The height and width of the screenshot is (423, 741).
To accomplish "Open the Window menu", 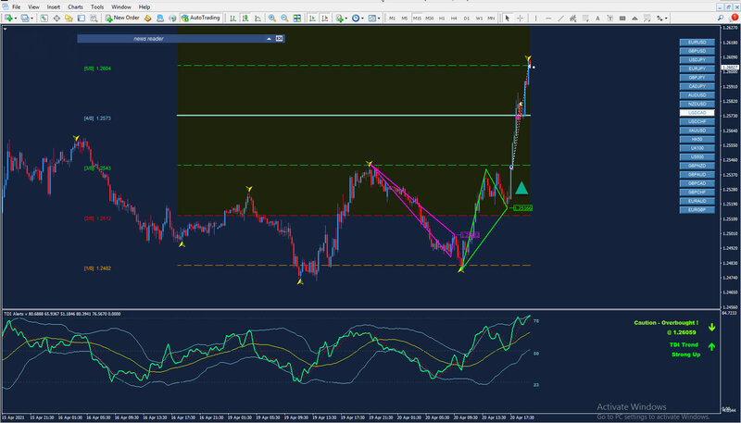I will point(121,7).
